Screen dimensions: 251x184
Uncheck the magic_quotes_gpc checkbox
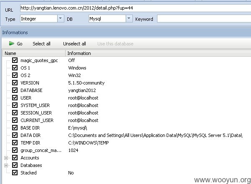pos(15,60)
